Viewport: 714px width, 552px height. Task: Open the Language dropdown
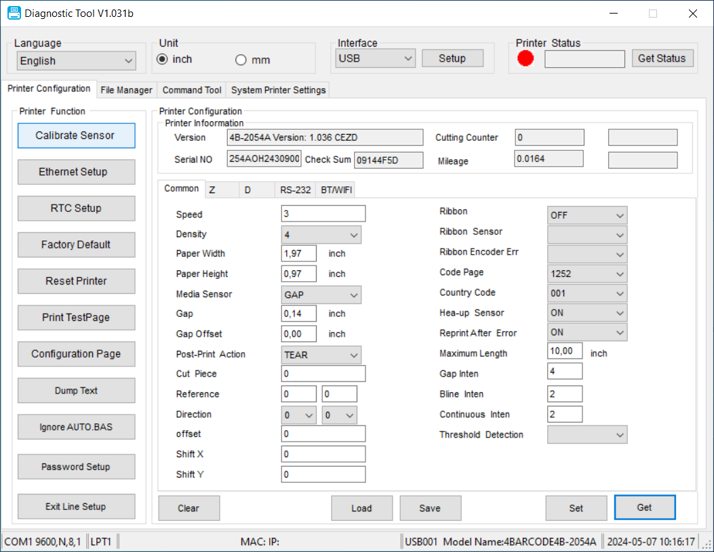point(76,61)
